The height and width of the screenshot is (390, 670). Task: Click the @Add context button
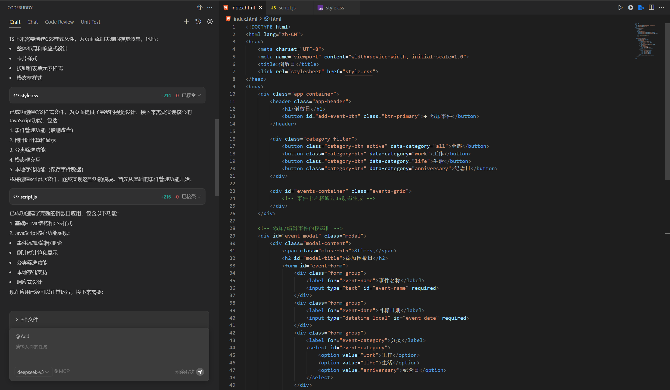22,336
